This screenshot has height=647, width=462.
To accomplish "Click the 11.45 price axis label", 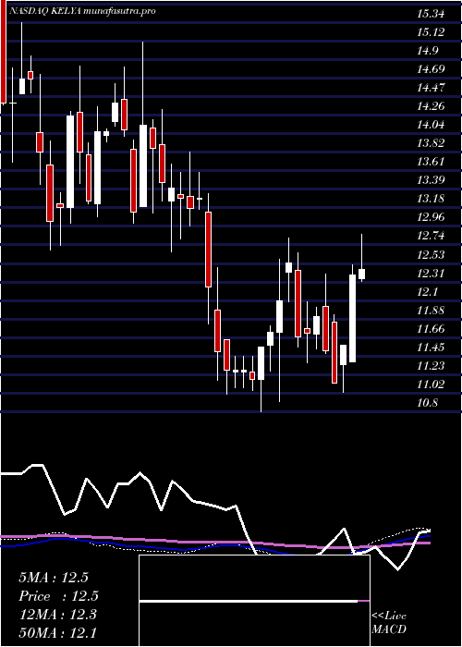I will pos(431,348).
